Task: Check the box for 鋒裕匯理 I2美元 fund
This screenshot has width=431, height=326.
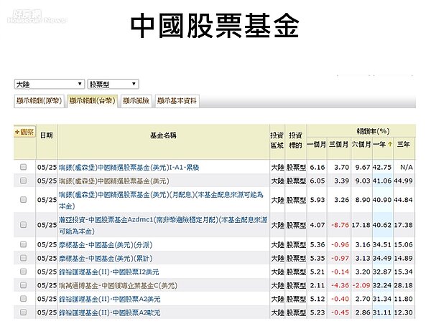Action: point(24,272)
